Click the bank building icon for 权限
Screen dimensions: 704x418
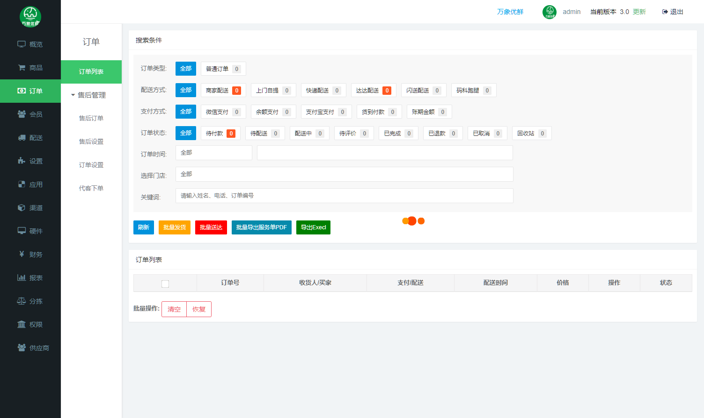coord(22,325)
